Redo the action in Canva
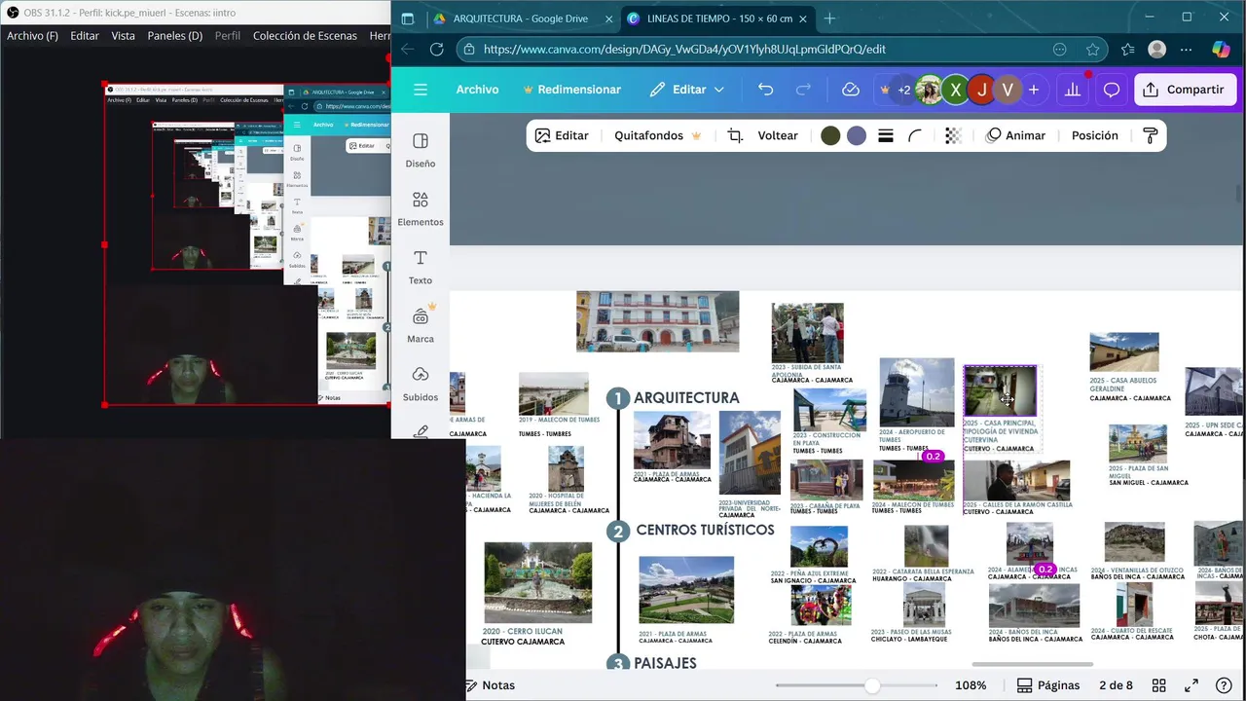Image resolution: width=1246 pixels, height=701 pixels. point(804,90)
